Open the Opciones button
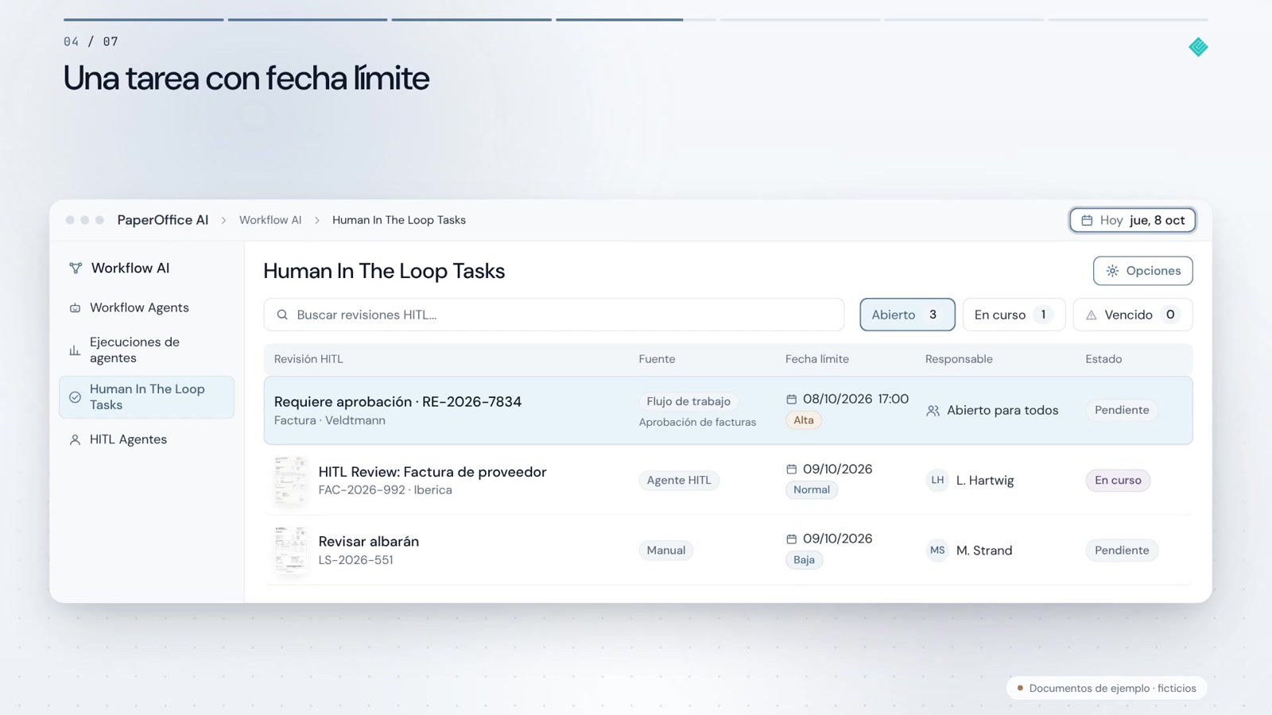 [1142, 271]
